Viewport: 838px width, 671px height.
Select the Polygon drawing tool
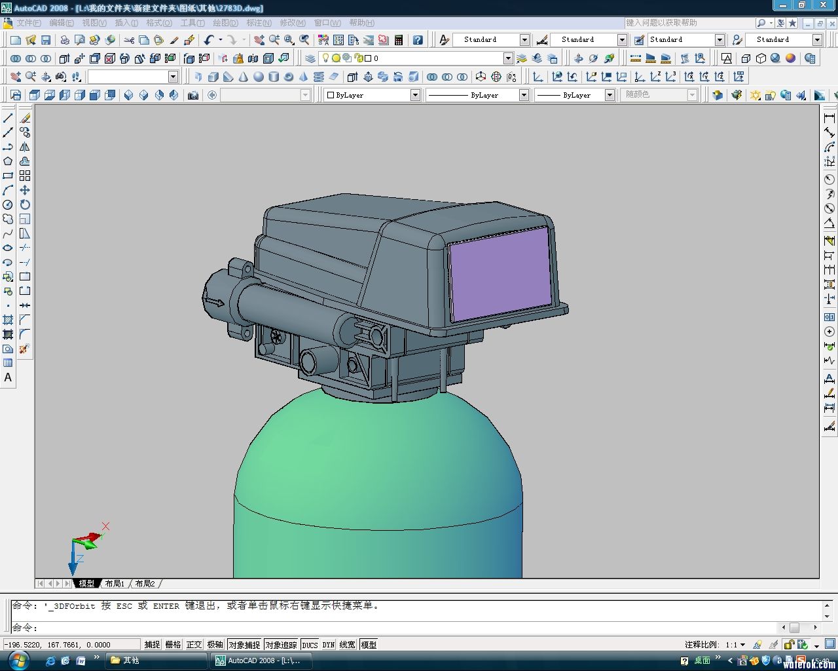click(x=8, y=161)
